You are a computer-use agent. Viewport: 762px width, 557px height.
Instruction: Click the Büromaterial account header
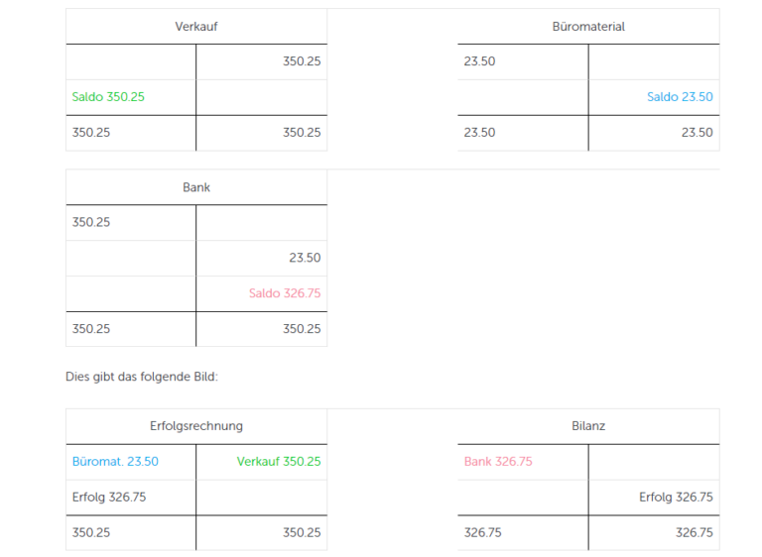pyautogui.click(x=588, y=27)
